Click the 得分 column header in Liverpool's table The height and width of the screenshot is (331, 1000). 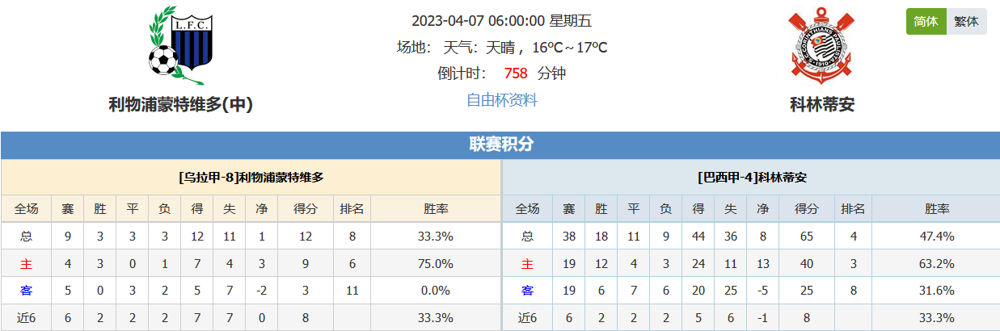[306, 209]
